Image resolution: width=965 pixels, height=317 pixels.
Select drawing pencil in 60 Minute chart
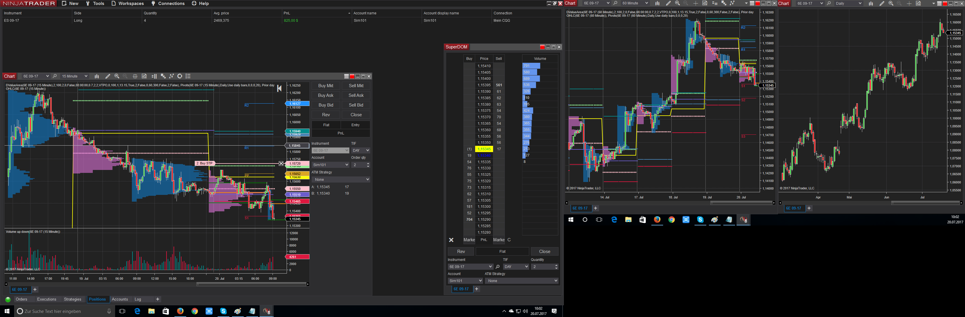pos(668,3)
